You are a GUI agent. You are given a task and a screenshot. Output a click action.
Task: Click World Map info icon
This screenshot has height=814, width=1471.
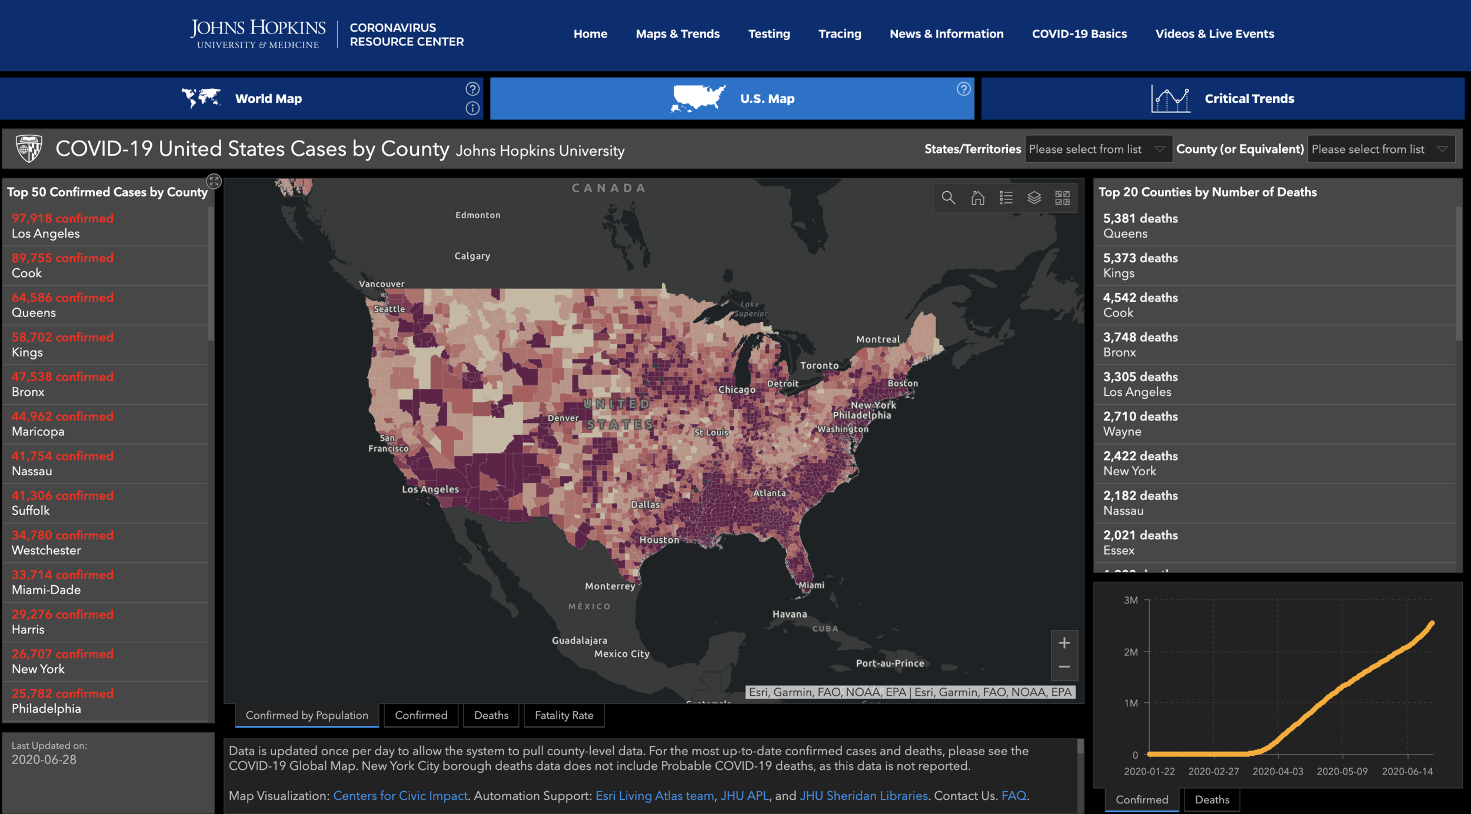[x=472, y=108]
